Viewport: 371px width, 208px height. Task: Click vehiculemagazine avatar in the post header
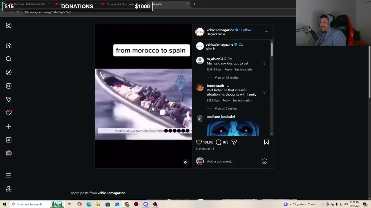(200, 32)
